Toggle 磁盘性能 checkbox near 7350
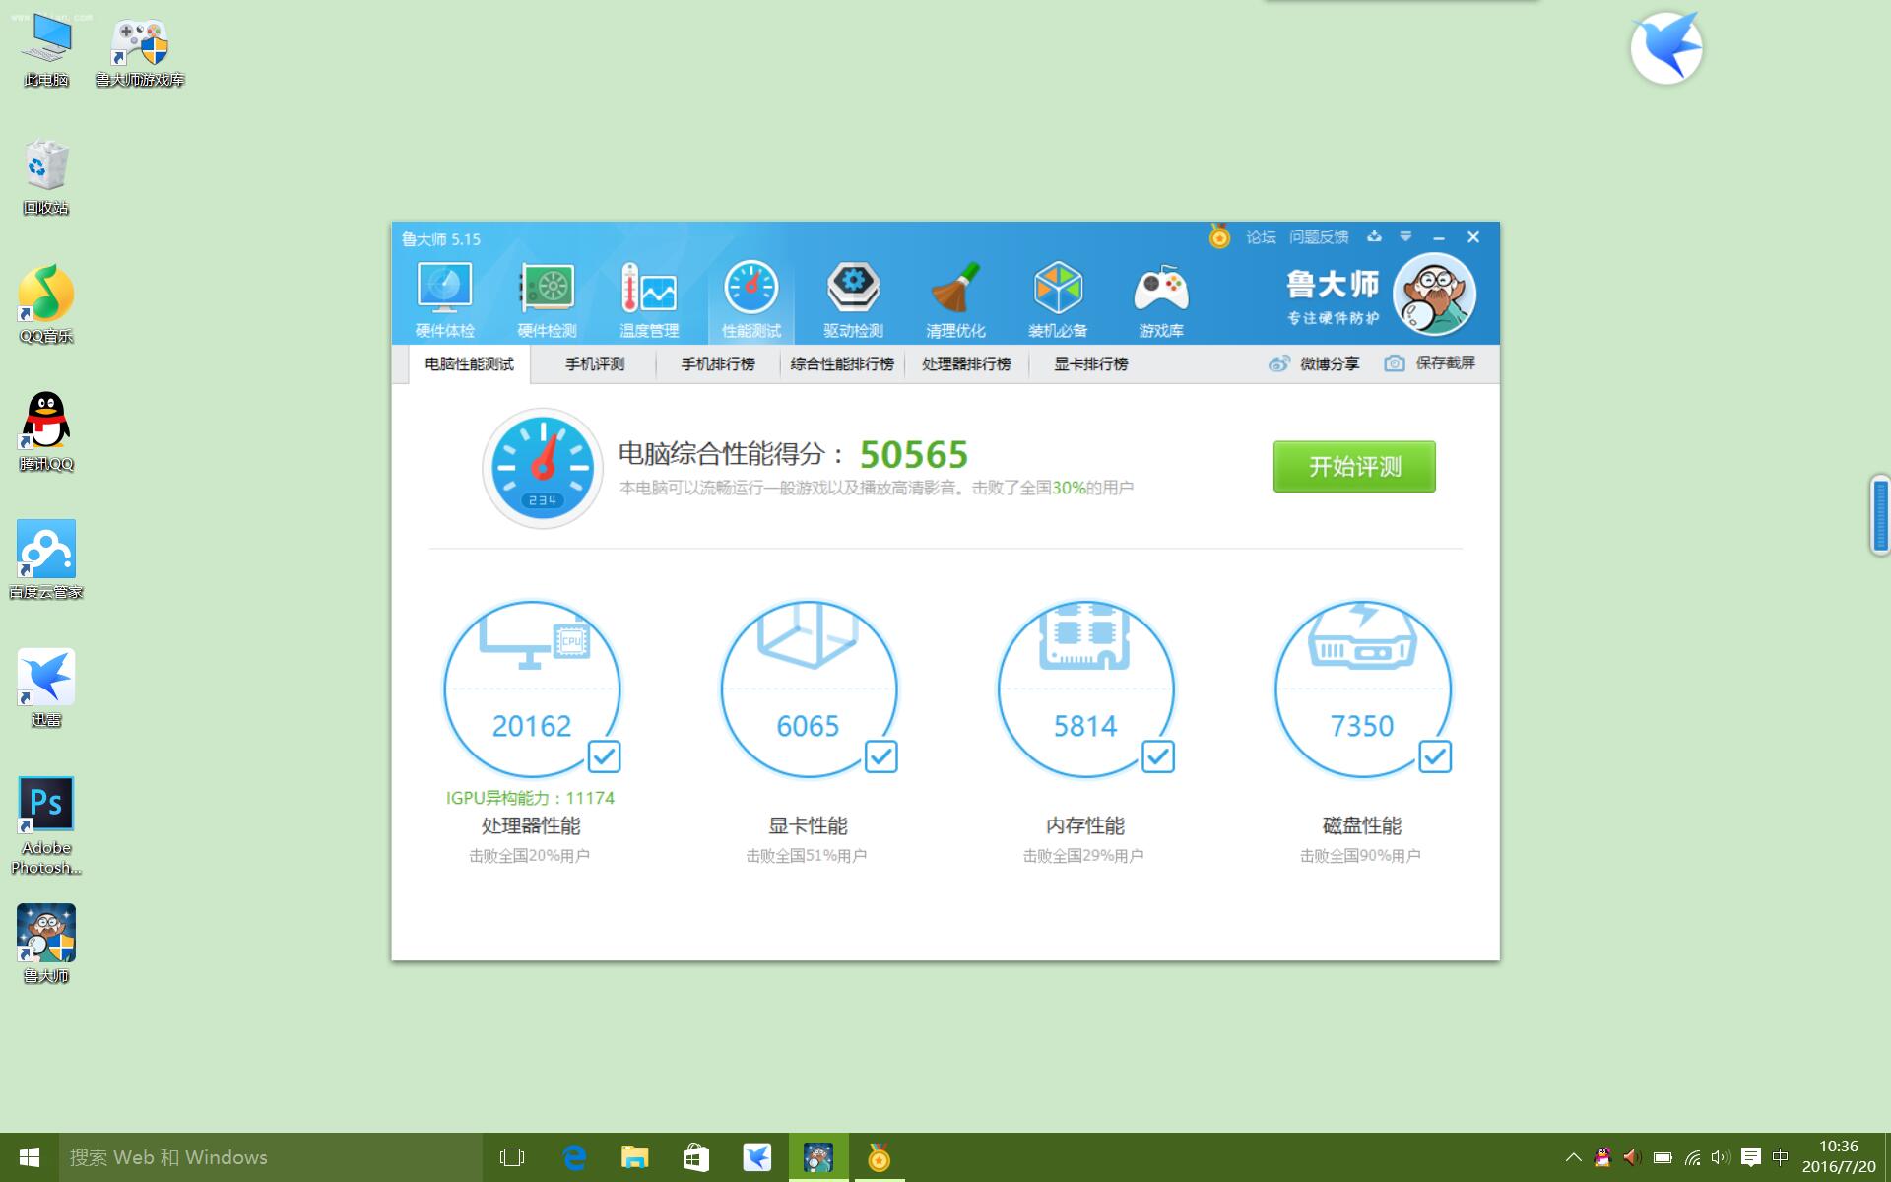The width and height of the screenshot is (1891, 1182). coord(1435,756)
